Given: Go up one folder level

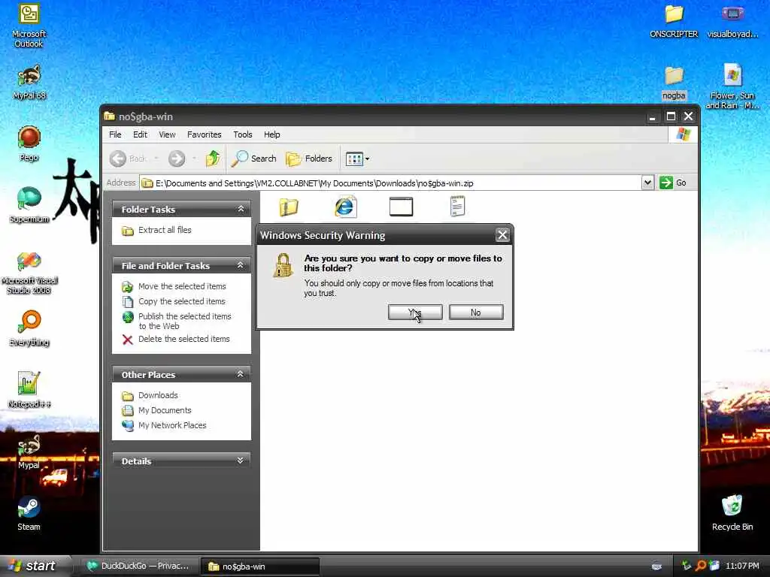Looking at the screenshot, I should pos(213,159).
